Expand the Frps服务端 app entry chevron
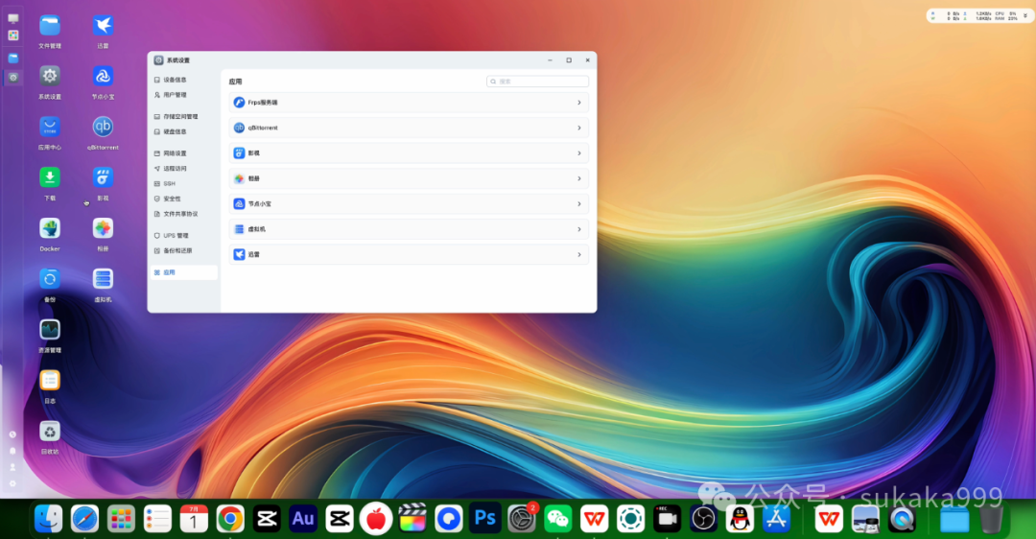Image resolution: width=1036 pixels, height=539 pixels. pyautogui.click(x=579, y=103)
